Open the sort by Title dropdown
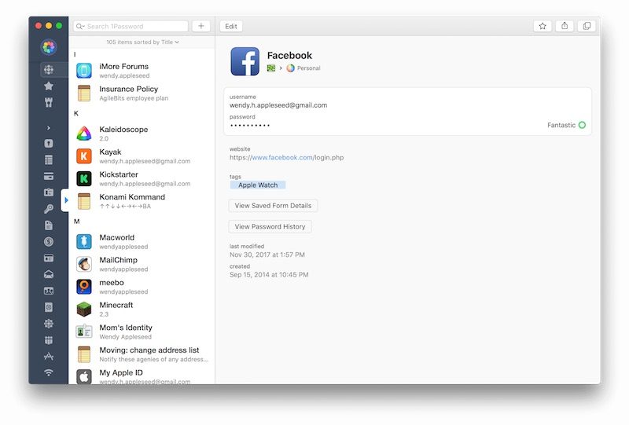The height and width of the screenshot is (425, 629). (142, 42)
